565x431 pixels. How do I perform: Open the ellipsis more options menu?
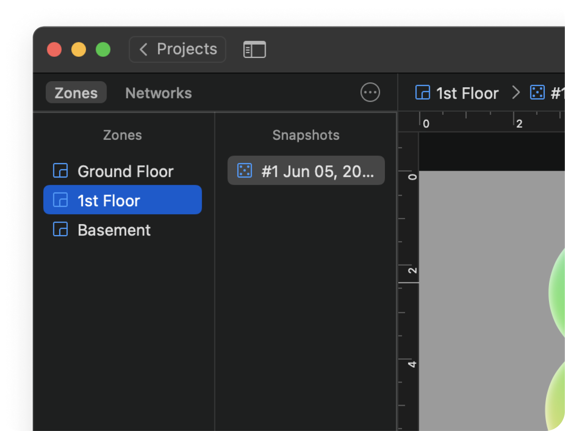pos(370,93)
